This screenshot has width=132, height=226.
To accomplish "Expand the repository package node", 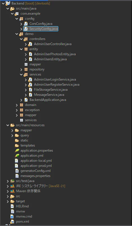I will [21, 70].
